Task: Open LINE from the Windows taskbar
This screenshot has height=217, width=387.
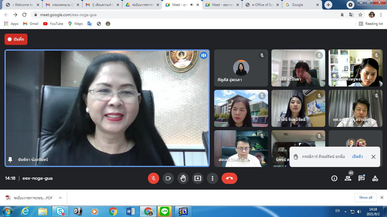Action: 164,211
